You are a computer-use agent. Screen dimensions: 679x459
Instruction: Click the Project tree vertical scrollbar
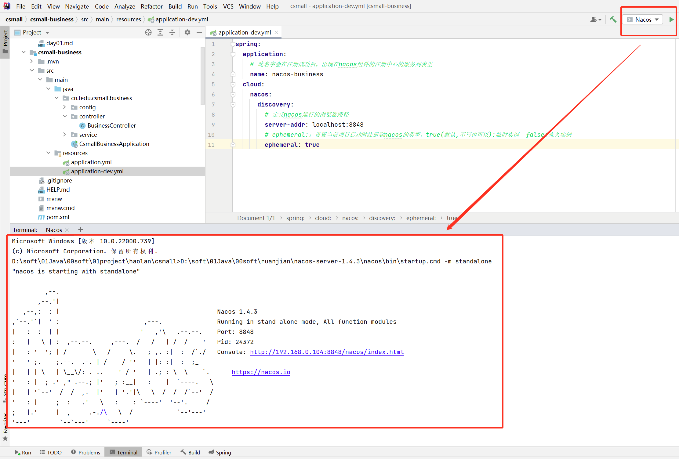click(x=202, y=76)
